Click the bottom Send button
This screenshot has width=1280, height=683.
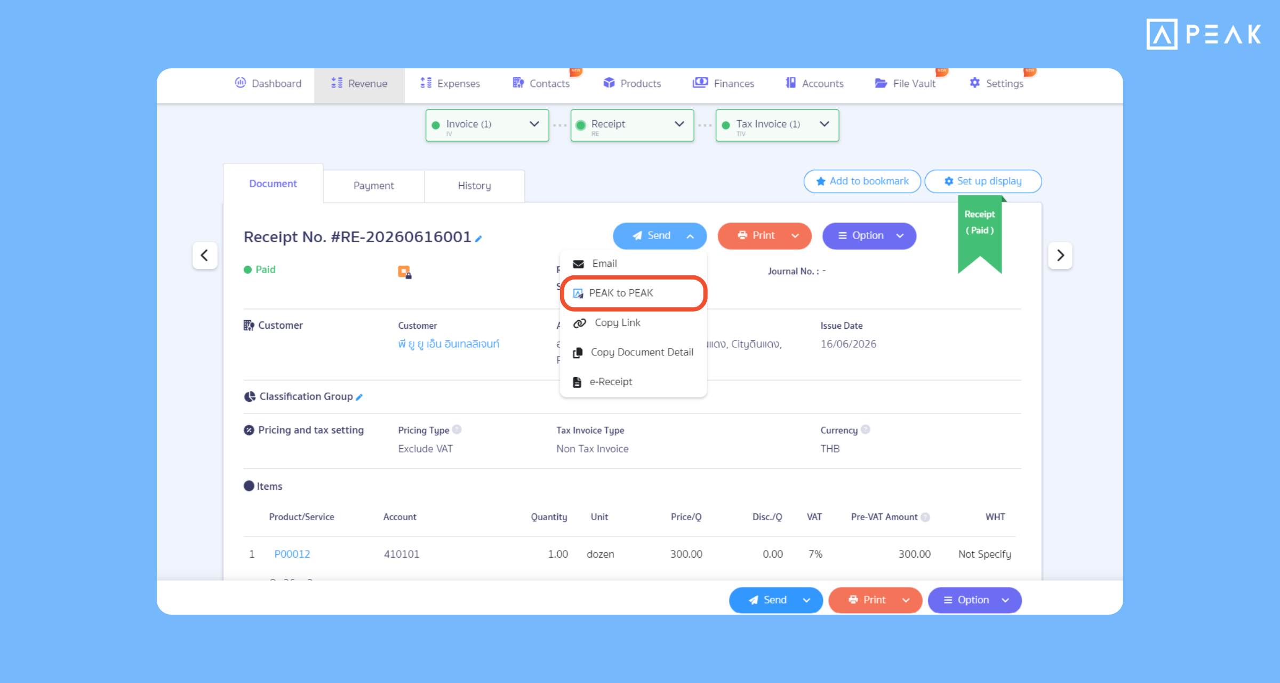(x=775, y=600)
